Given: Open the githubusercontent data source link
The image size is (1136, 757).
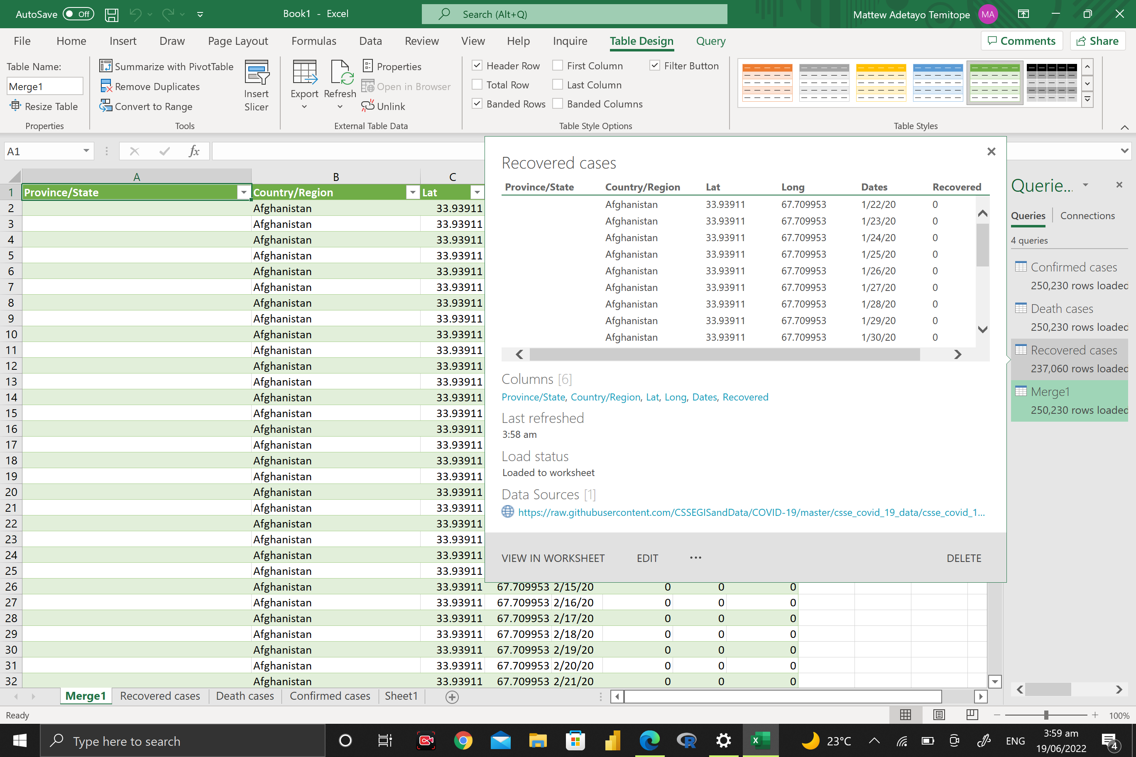Looking at the screenshot, I should (x=751, y=512).
